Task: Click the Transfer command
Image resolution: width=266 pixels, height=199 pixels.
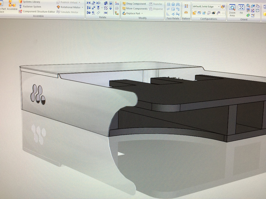Action: [156, 4]
